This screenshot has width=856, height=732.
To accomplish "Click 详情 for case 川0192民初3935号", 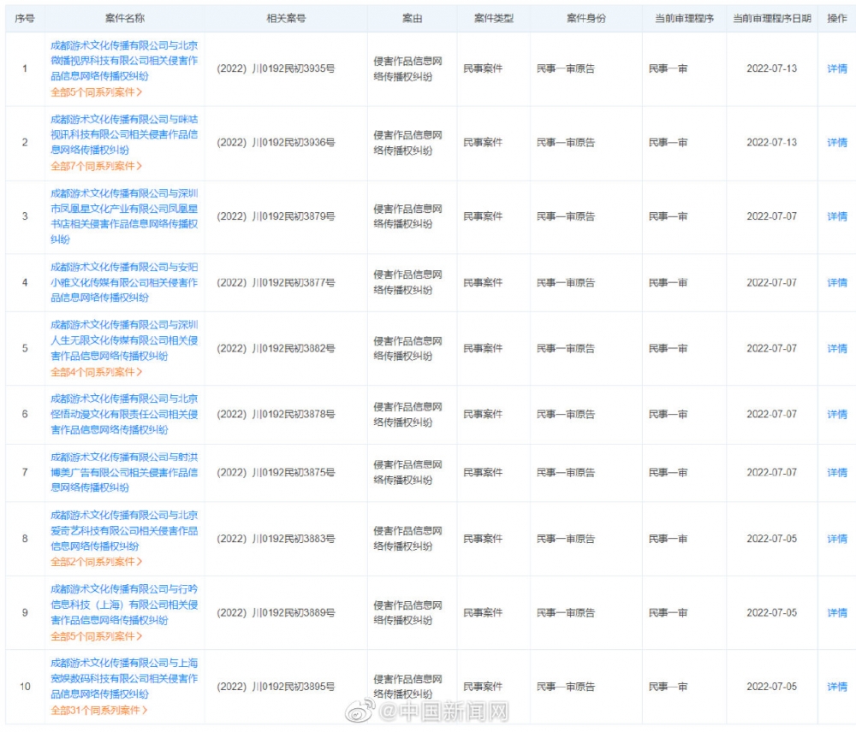I will [x=836, y=68].
